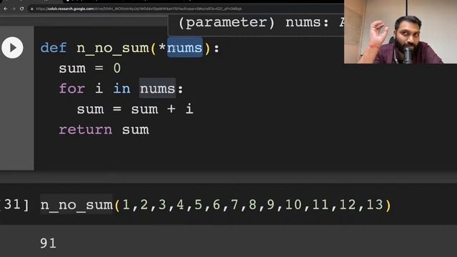Click the function name n_no_sum in definition
The image size is (457, 257).
113,48
